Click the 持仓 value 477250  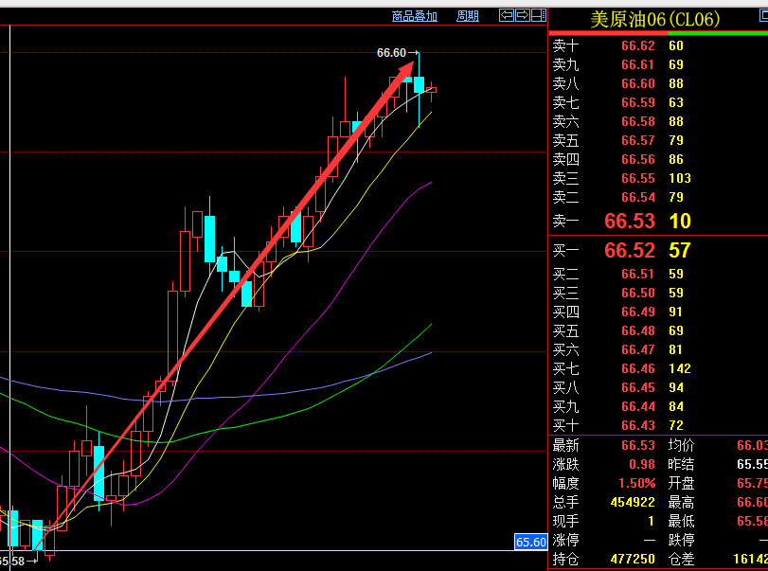pos(633,560)
